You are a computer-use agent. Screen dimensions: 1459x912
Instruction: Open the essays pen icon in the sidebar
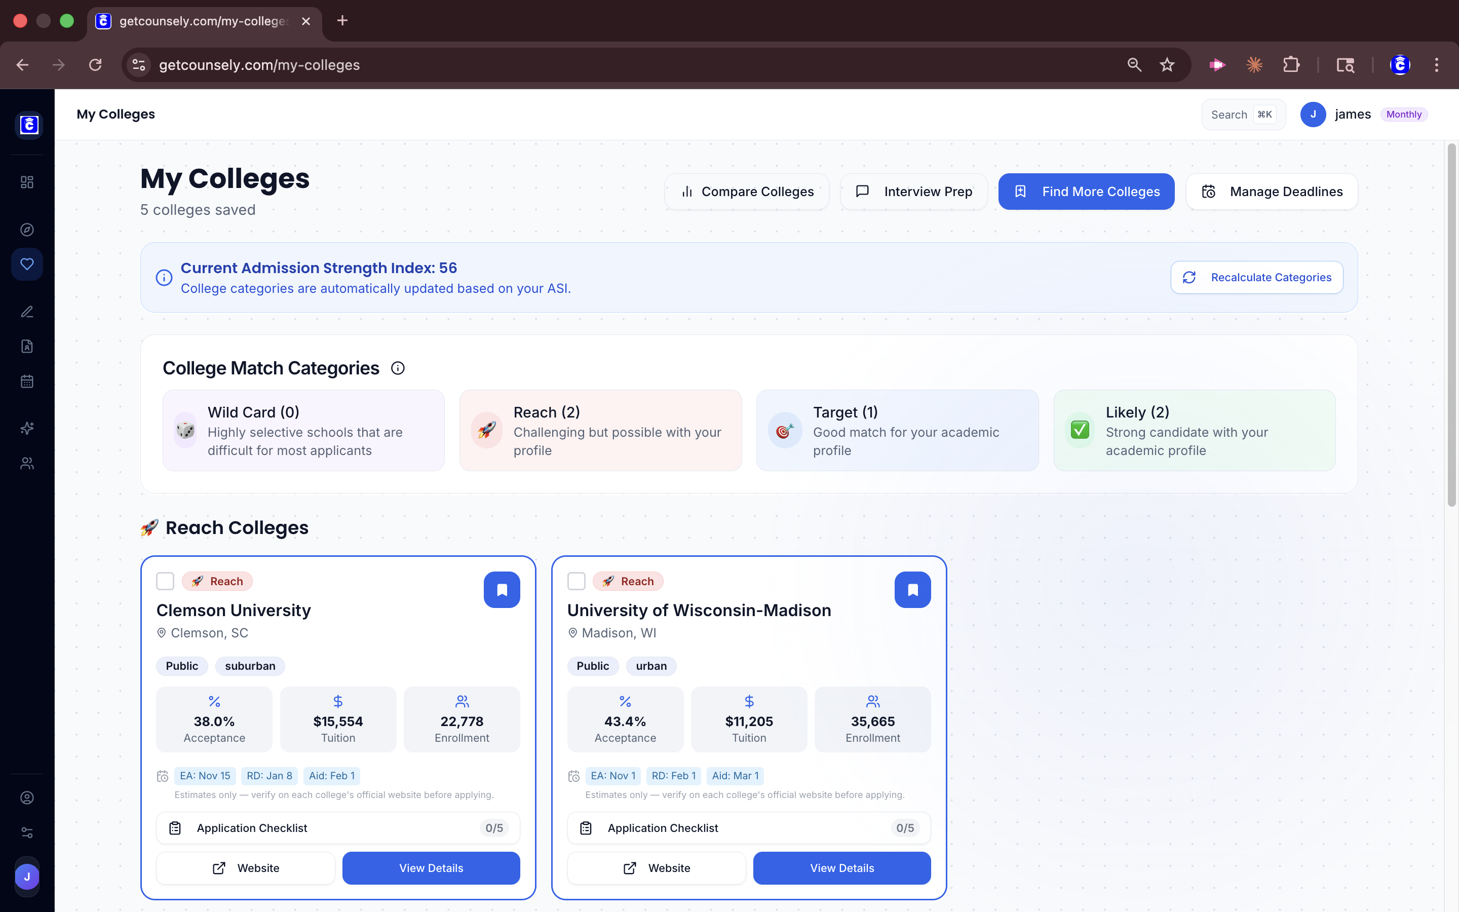(26, 311)
